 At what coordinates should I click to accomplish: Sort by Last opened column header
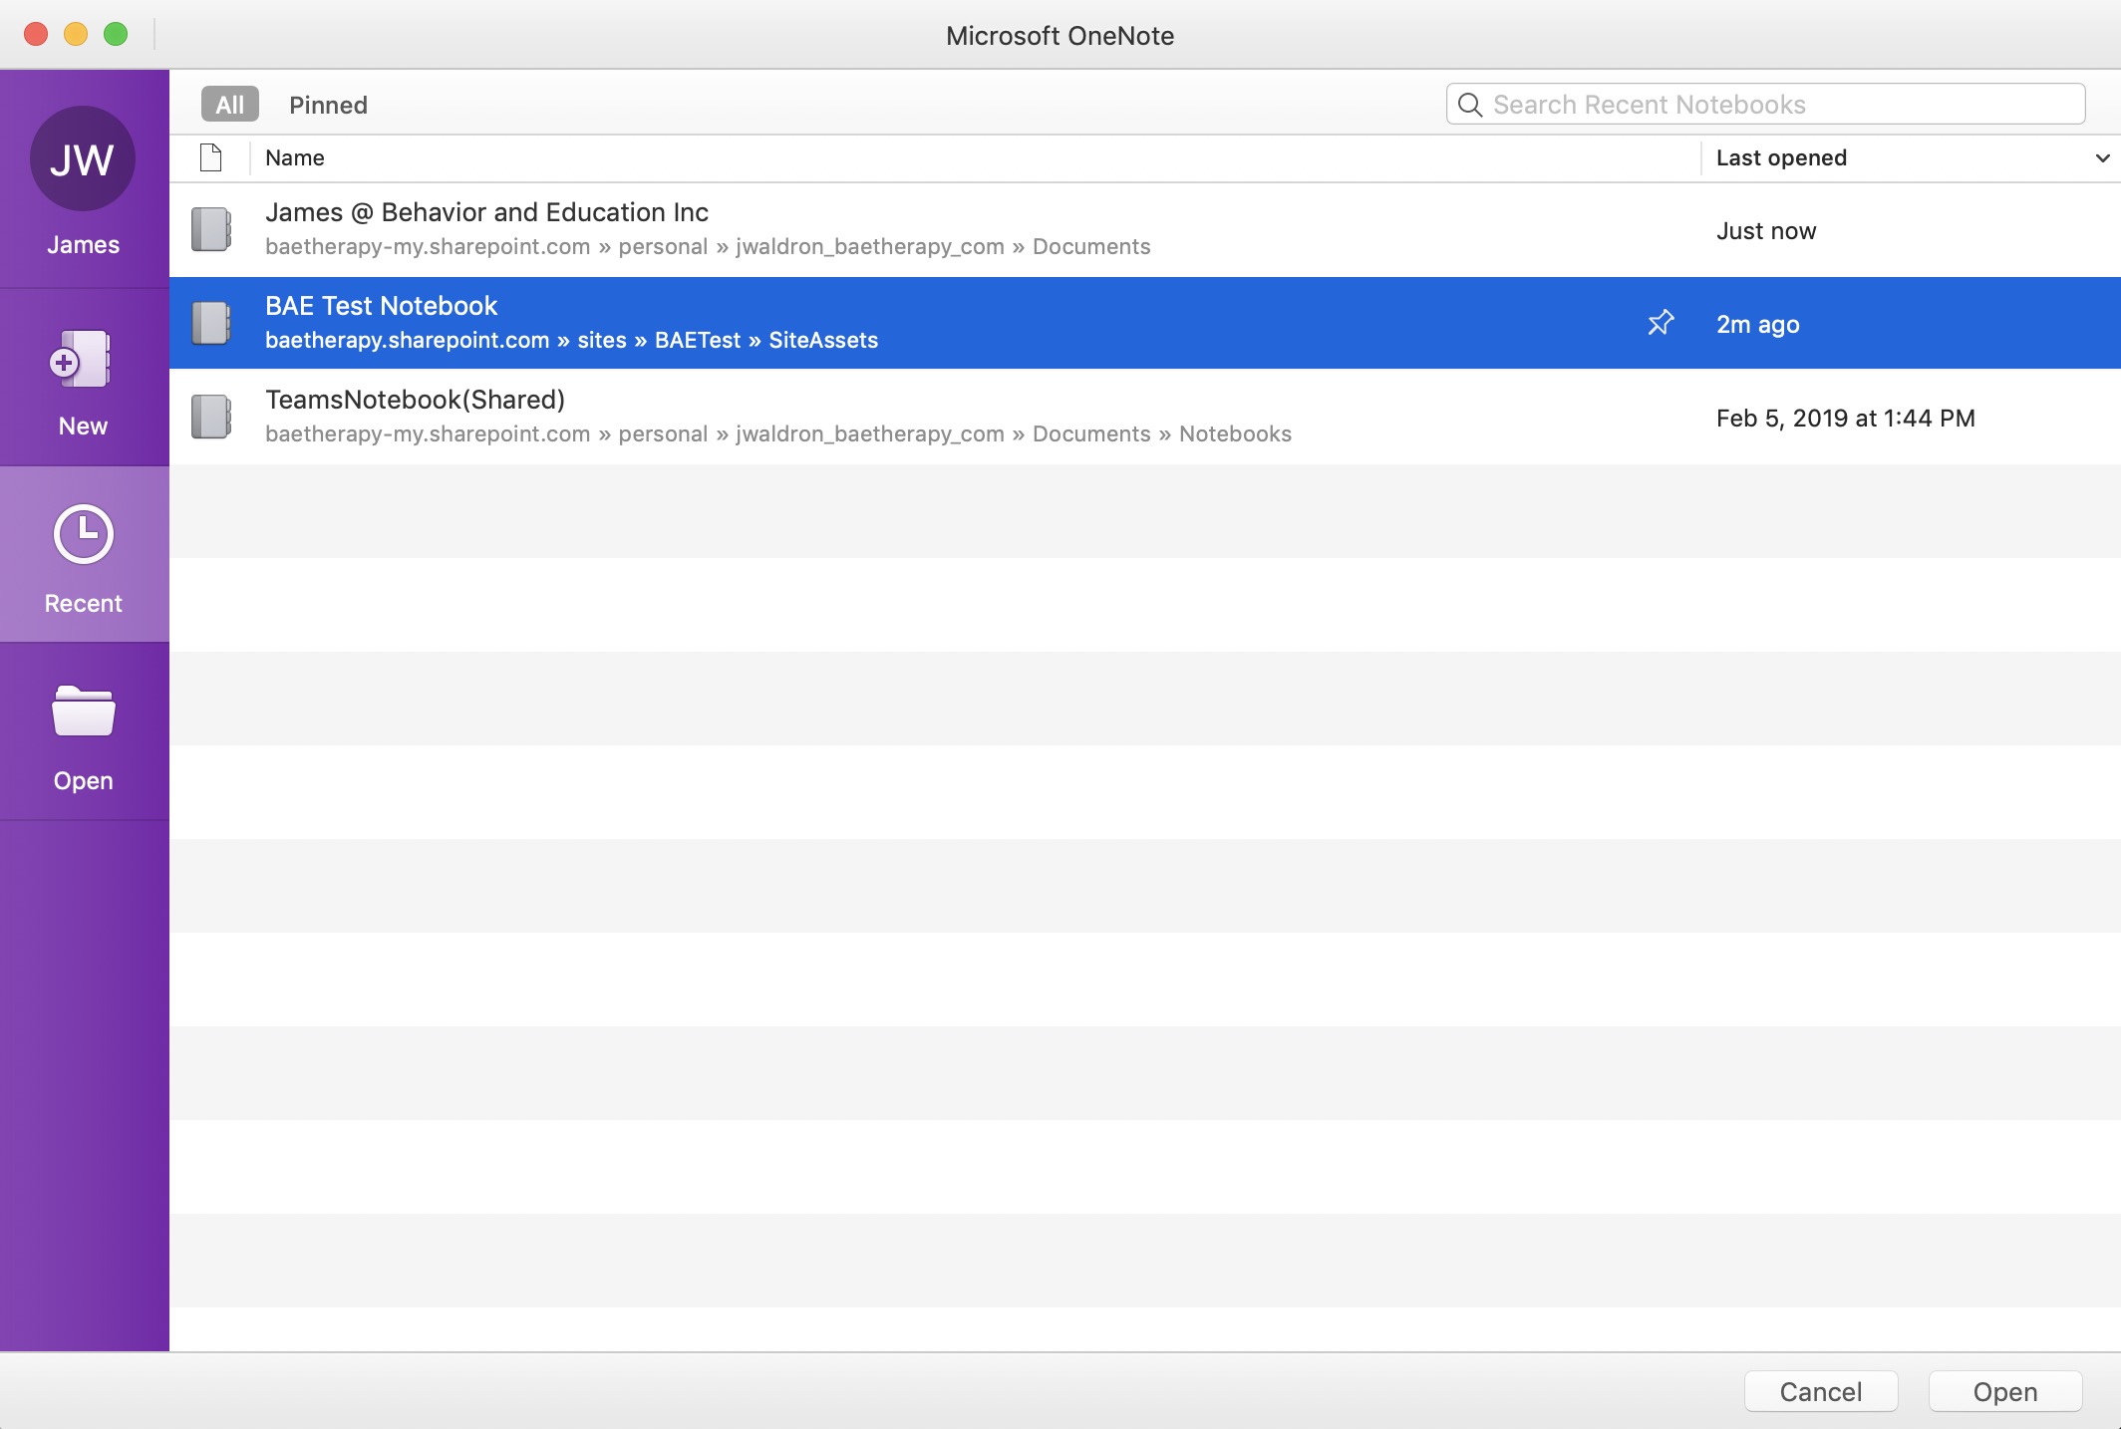pyautogui.click(x=1781, y=157)
